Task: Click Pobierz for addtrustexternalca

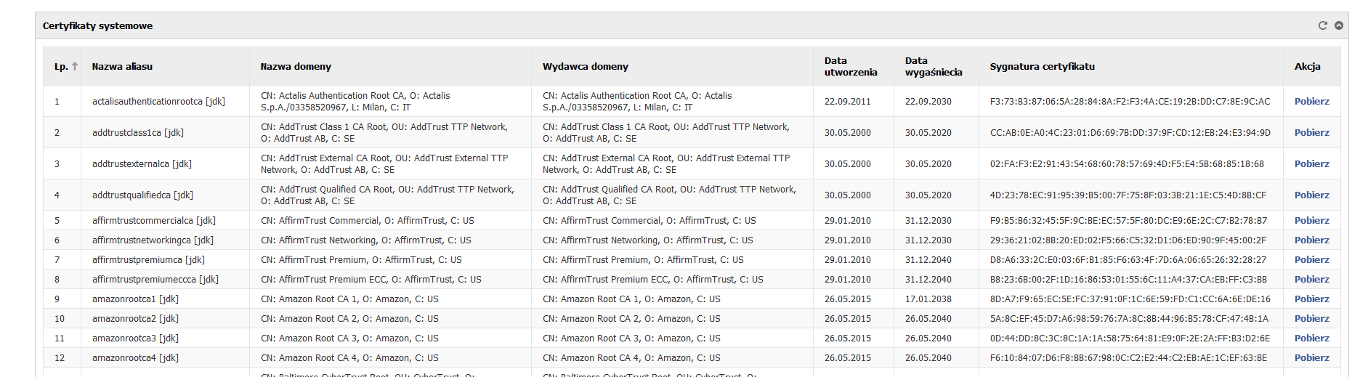Action: click(1311, 163)
